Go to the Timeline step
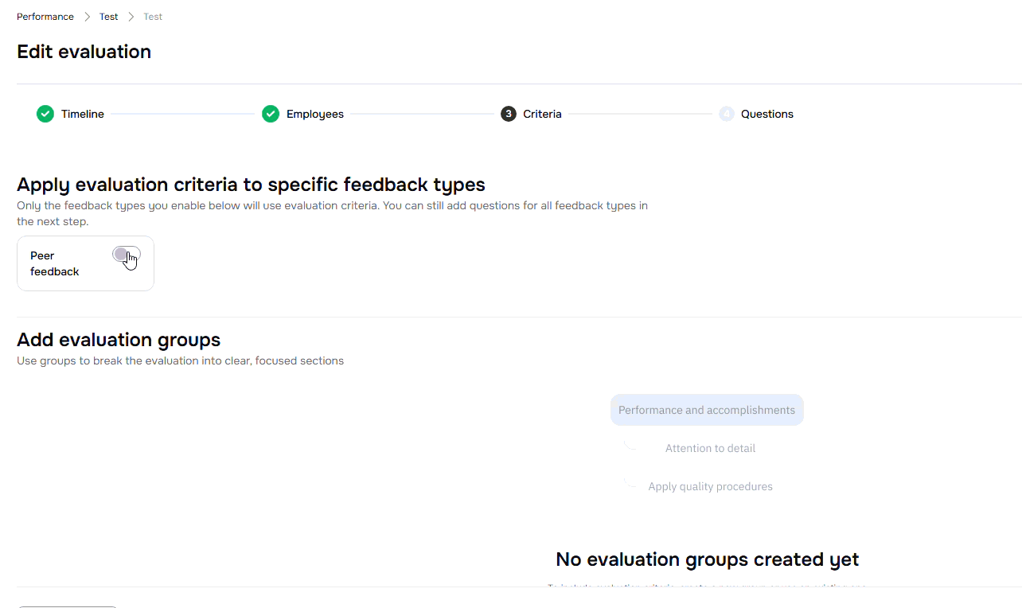The image size is (1022, 608). pyautogui.click(x=83, y=114)
